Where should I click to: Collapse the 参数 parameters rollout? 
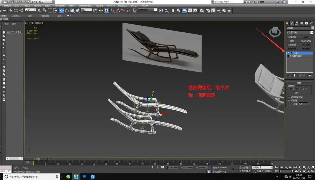(299, 83)
